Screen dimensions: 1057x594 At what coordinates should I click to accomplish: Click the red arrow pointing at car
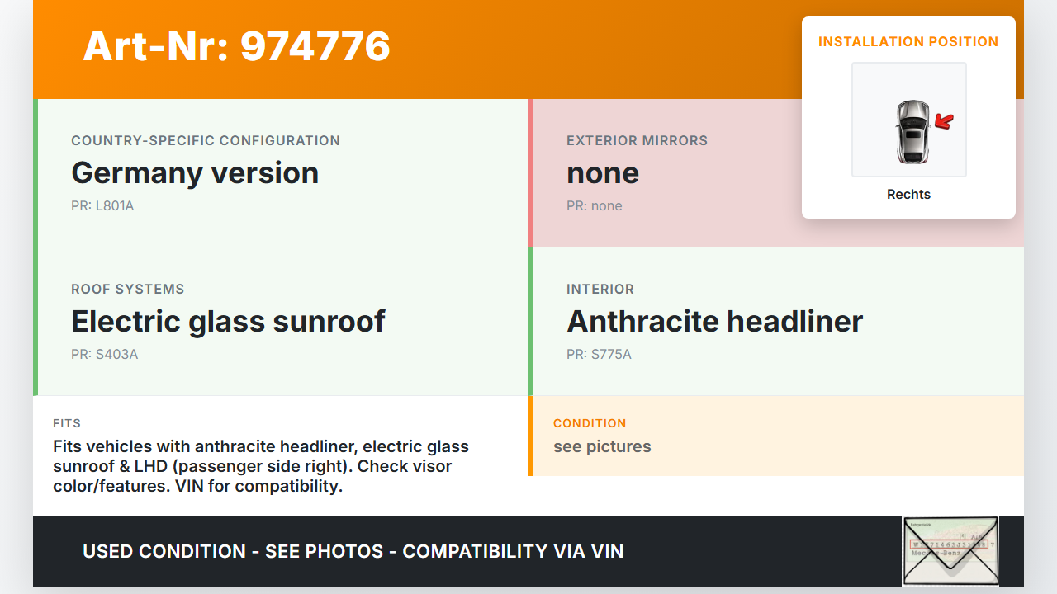point(944,122)
